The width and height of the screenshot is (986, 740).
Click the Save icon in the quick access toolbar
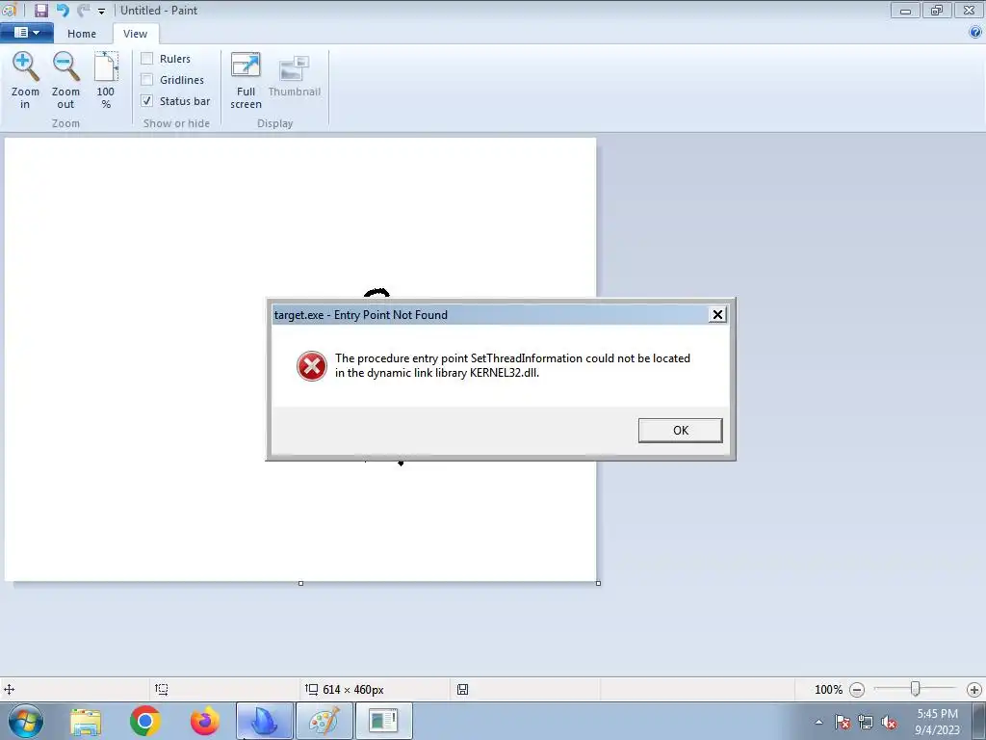pyautogui.click(x=40, y=10)
